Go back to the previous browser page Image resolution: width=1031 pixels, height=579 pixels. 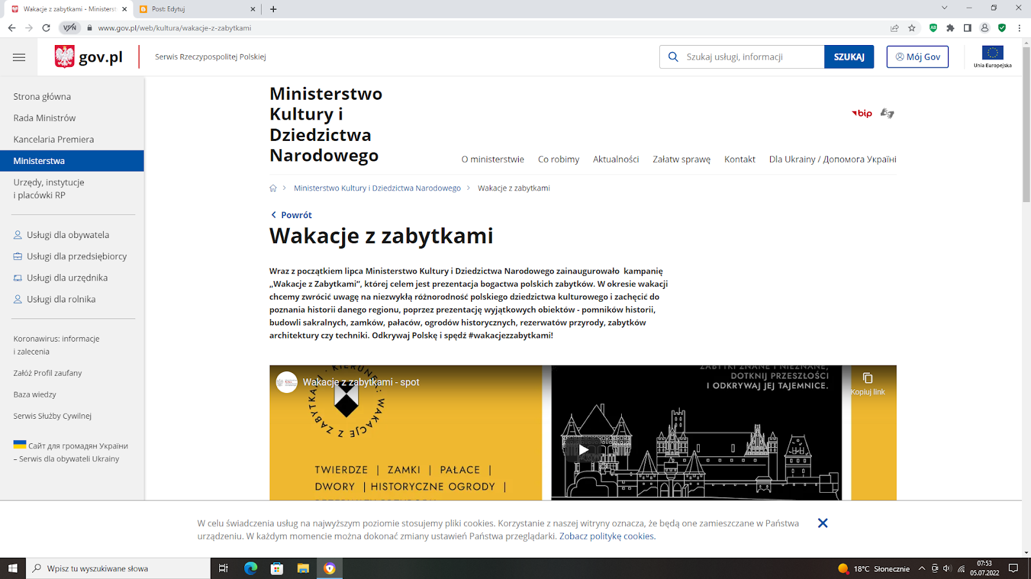click(12, 28)
